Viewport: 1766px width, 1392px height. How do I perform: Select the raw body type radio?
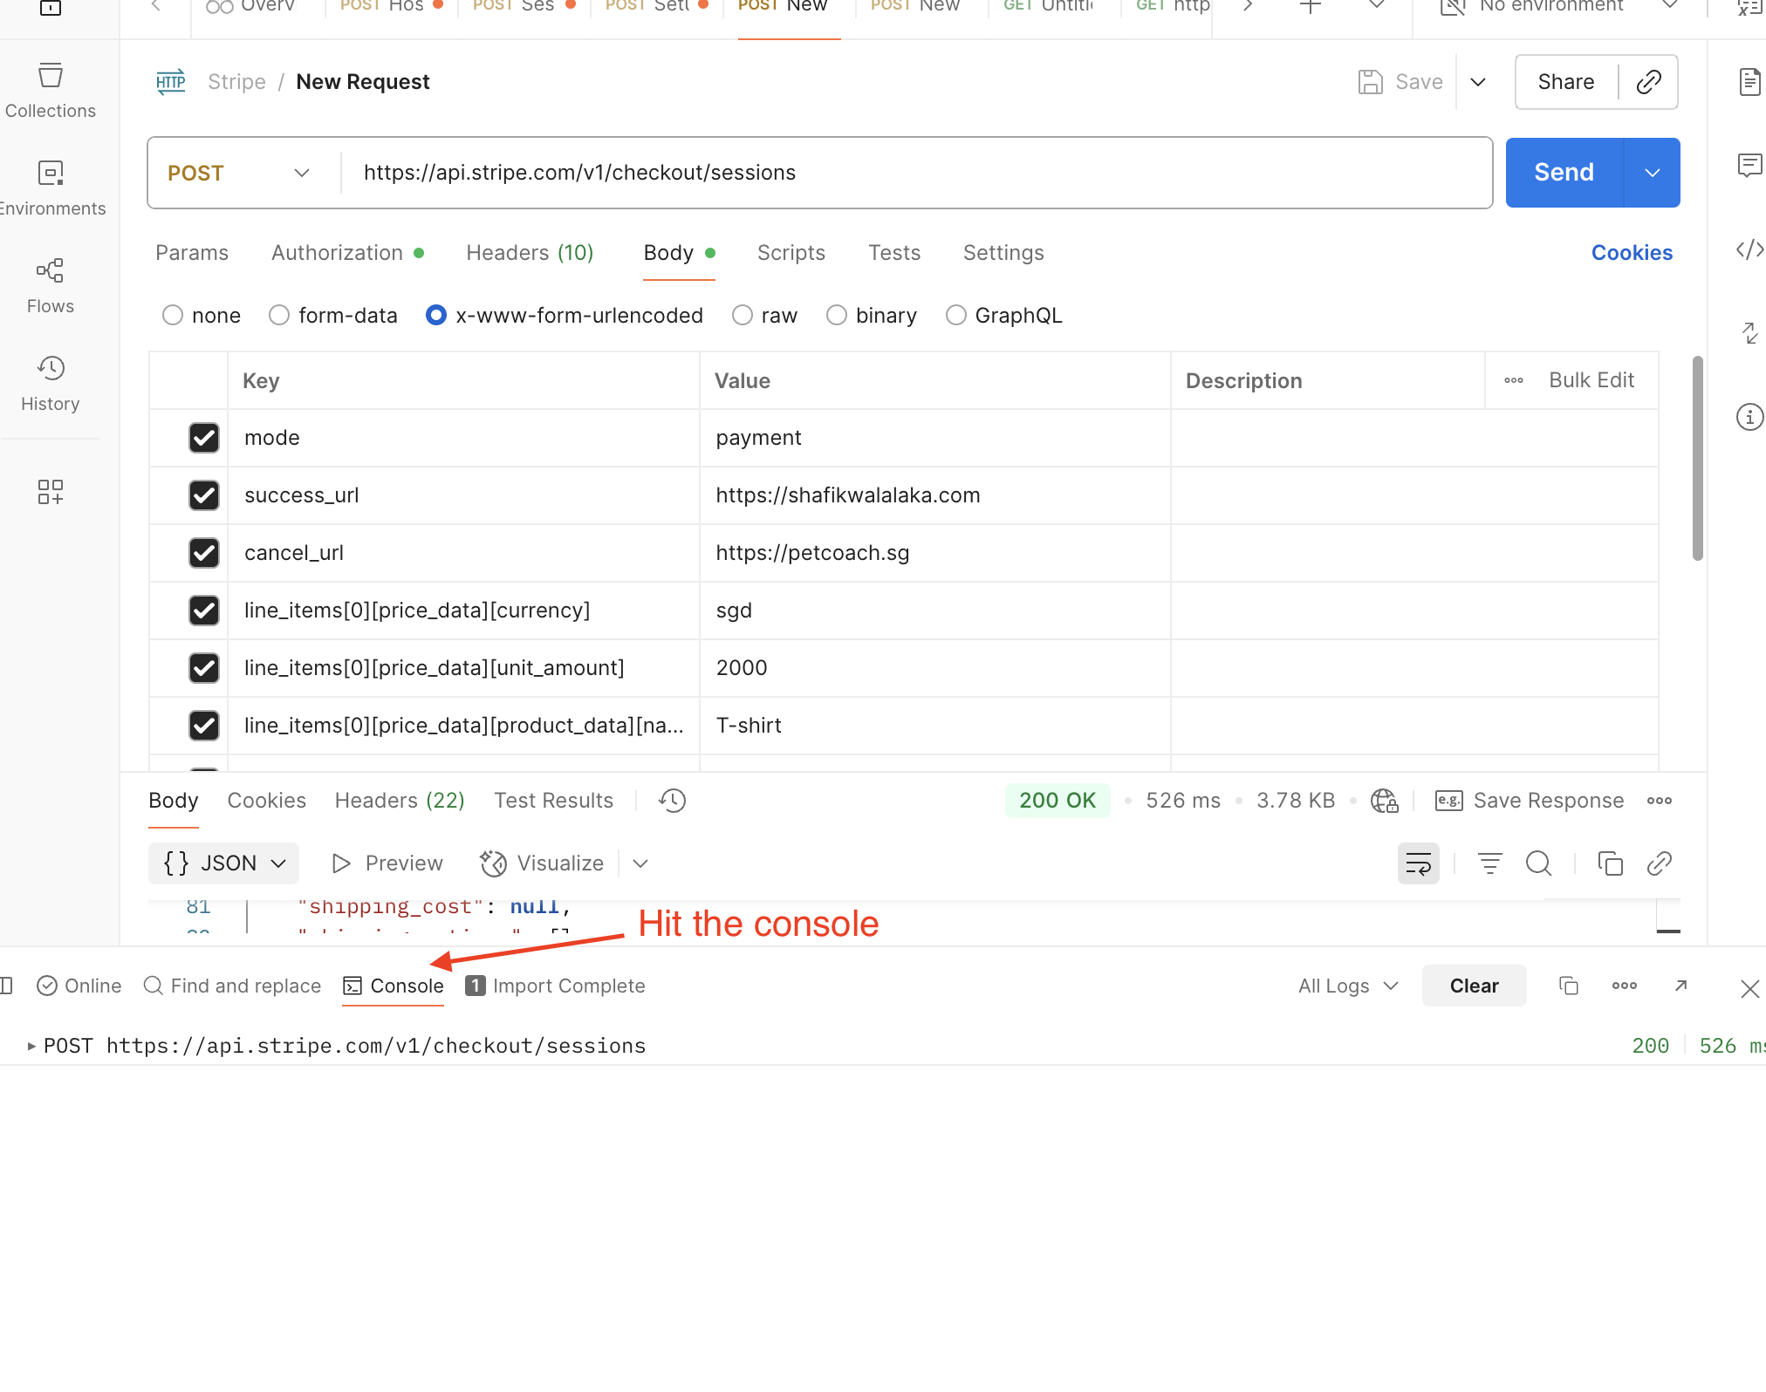[x=743, y=315]
